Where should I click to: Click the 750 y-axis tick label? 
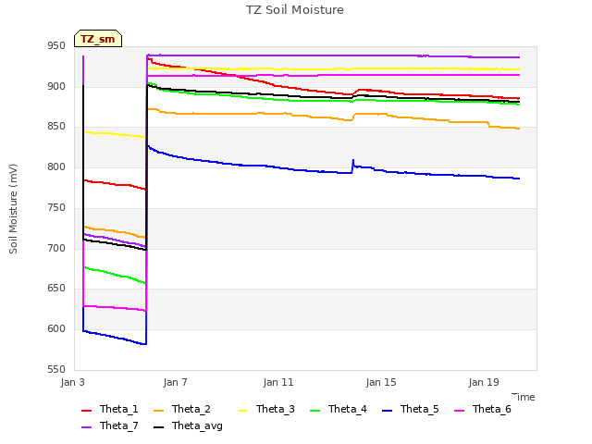[56, 207]
